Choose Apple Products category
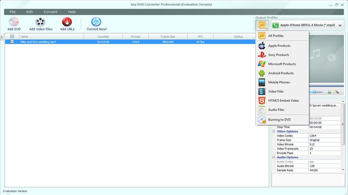Screen dimensions: 348x195 282,46
